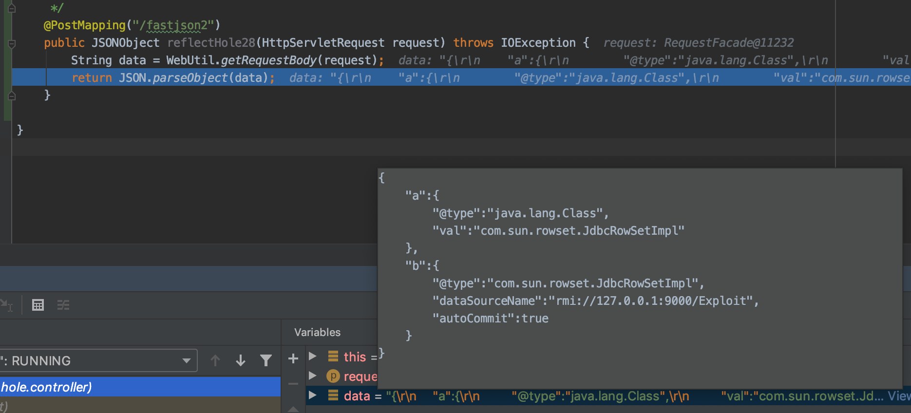
Task: Click the reflectHole28 method name
Action: point(211,43)
